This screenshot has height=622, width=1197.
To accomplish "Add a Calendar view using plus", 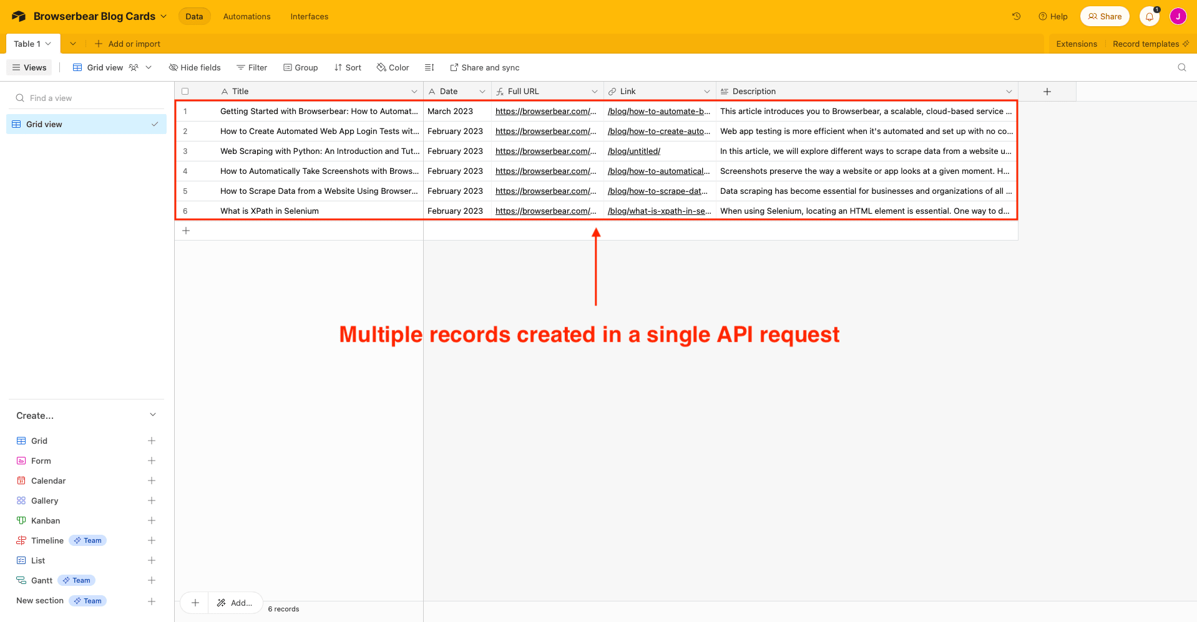I will 152,481.
